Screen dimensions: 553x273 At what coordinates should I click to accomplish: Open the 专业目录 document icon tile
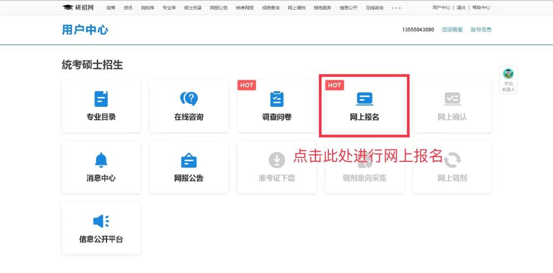tap(101, 99)
